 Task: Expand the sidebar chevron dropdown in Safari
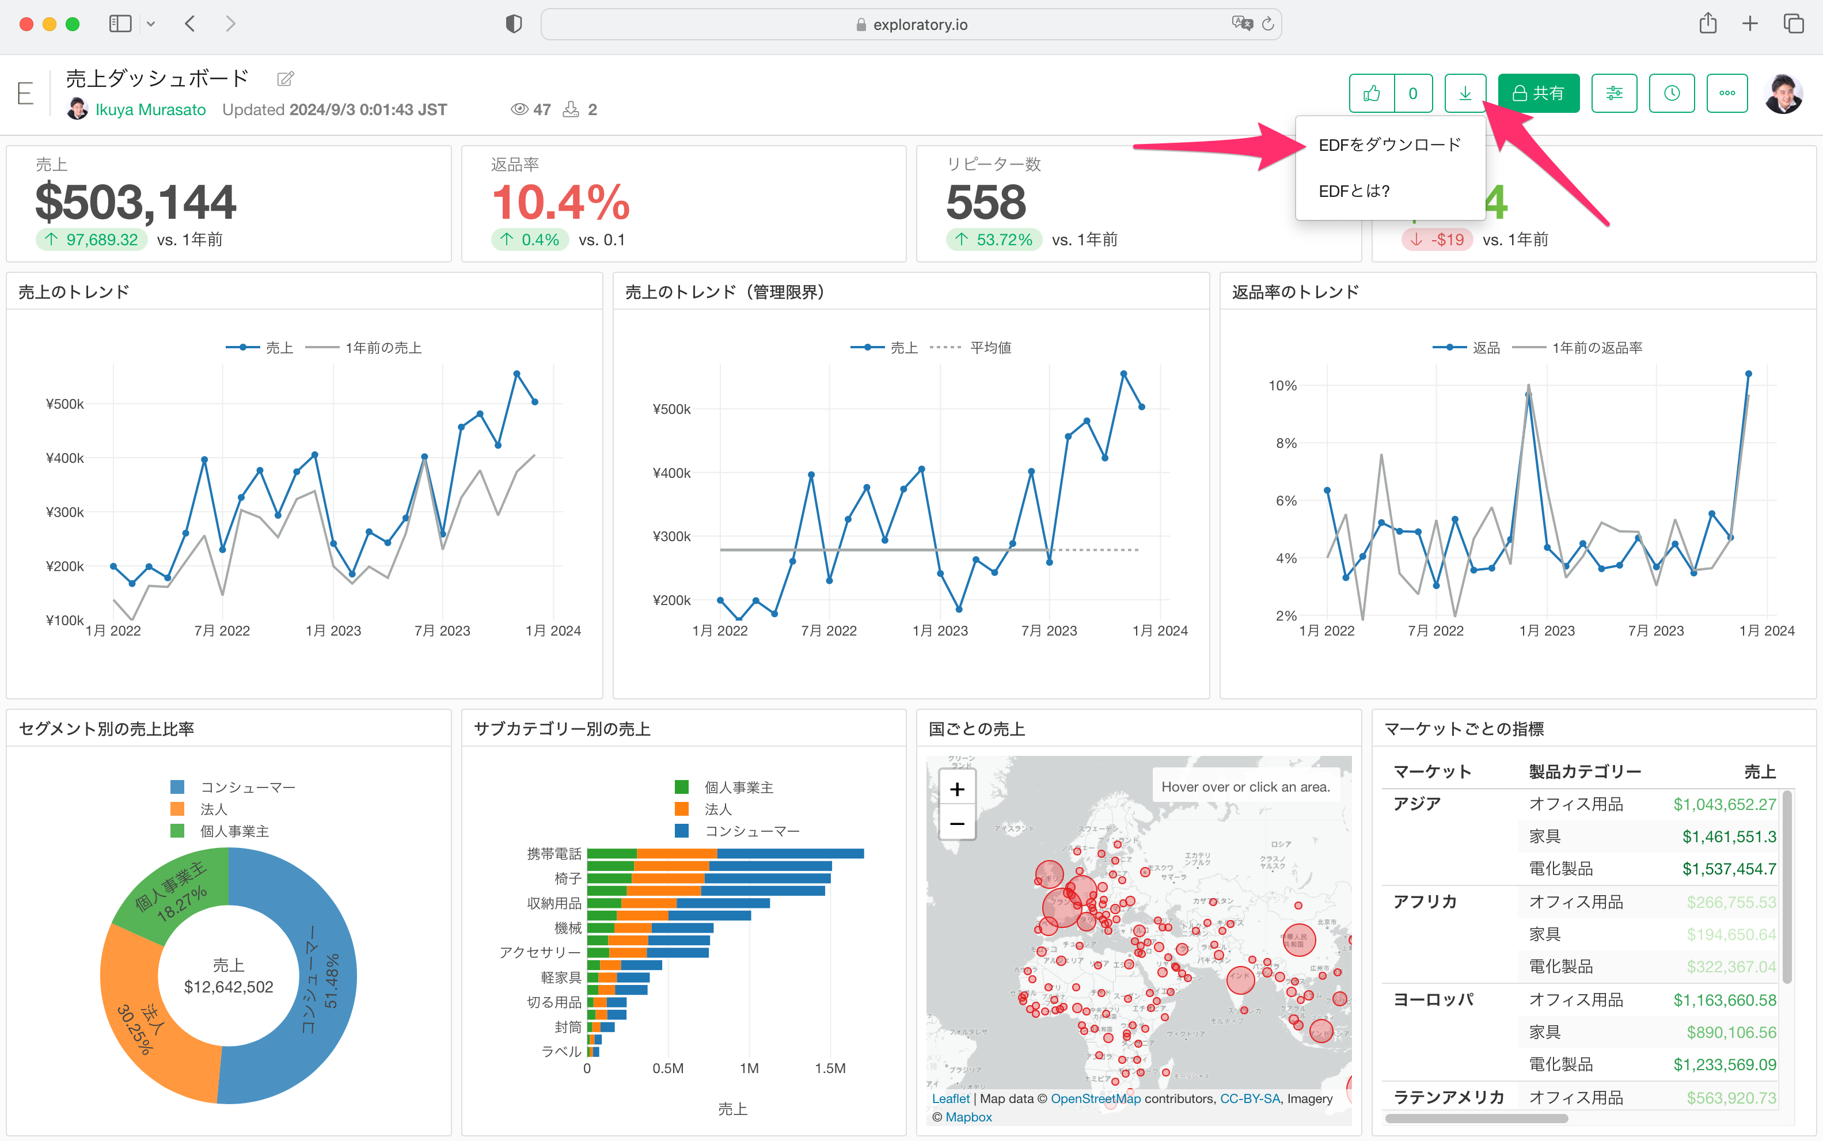[x=151, y=24]
